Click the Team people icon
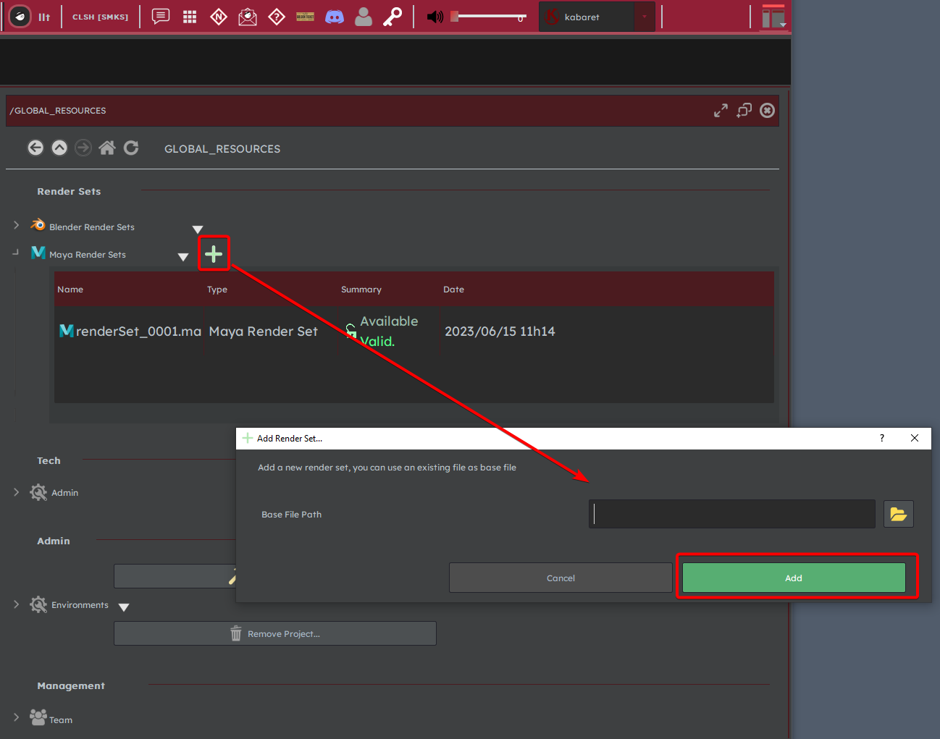The image size is (940, 739). (x=38, y=717)
